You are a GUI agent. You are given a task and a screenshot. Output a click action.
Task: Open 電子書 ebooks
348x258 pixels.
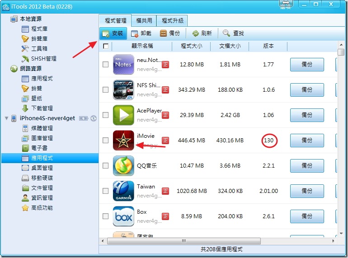[35, 148]
